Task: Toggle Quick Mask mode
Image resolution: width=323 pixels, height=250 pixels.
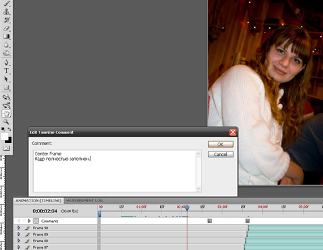Action: point(6,148)
